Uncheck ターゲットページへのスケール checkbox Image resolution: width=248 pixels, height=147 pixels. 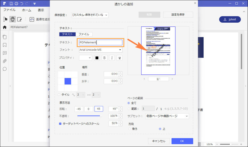[x=60, y=124]
